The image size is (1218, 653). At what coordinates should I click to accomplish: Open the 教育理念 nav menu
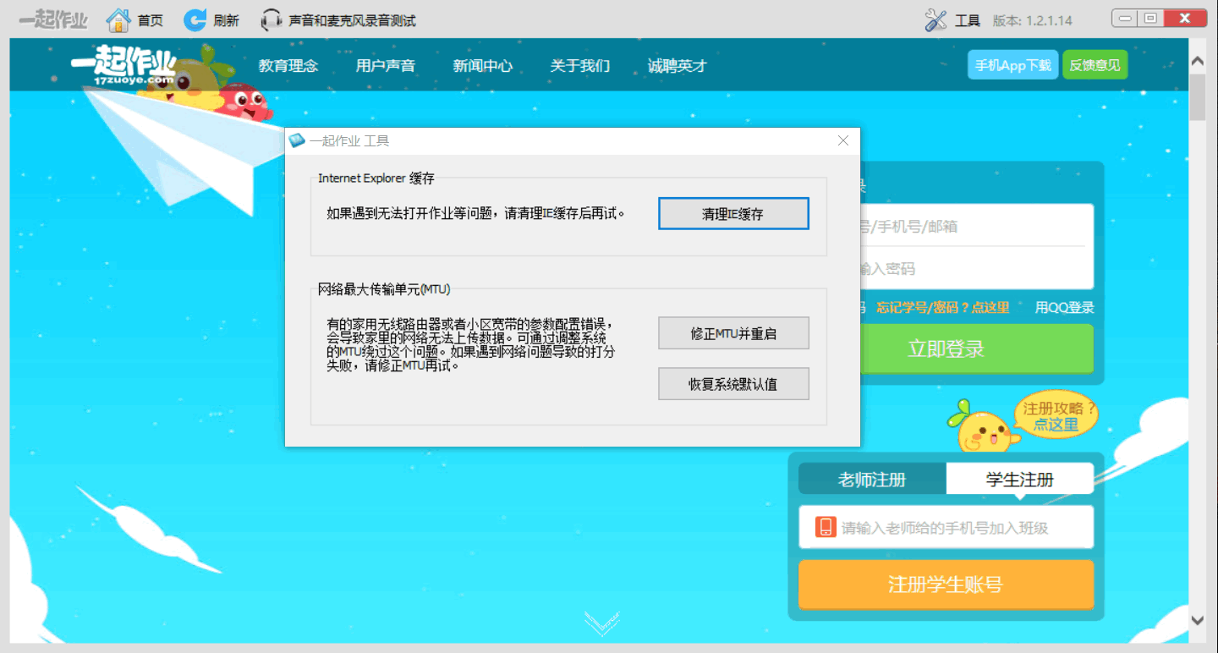coord(288,66)
